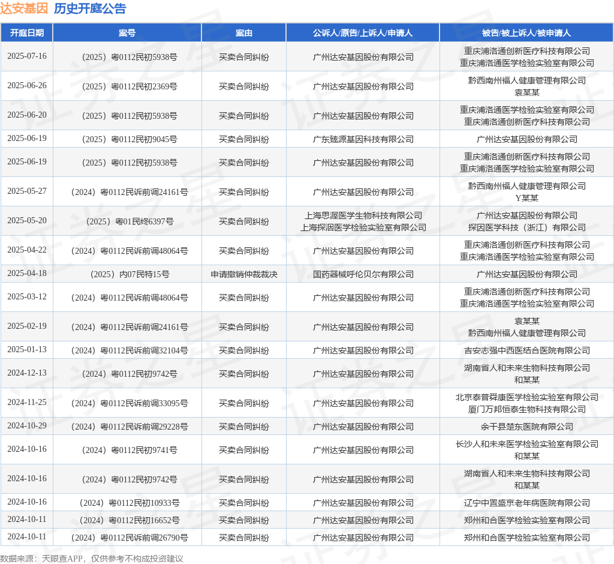The image size is (614, 564).
Task: Select the date cell 2025-04-18
Action: [26, 273]
